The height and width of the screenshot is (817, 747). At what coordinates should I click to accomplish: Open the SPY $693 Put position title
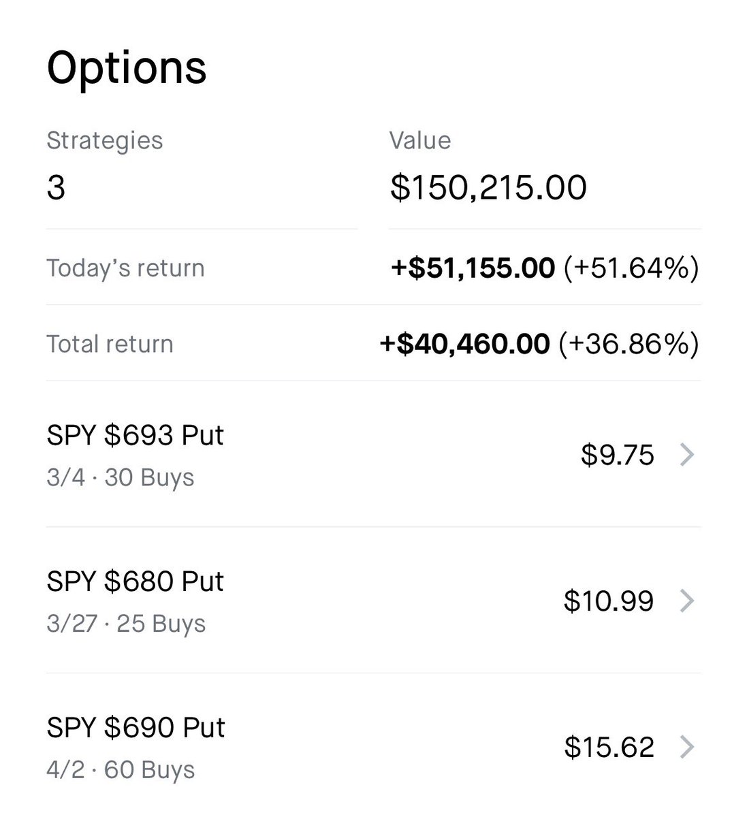[x=135, y=435]
